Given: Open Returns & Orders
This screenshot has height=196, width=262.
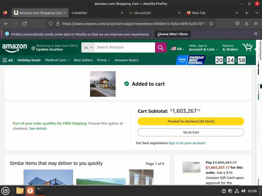Looking at the screenshot, I should (230, 47).
